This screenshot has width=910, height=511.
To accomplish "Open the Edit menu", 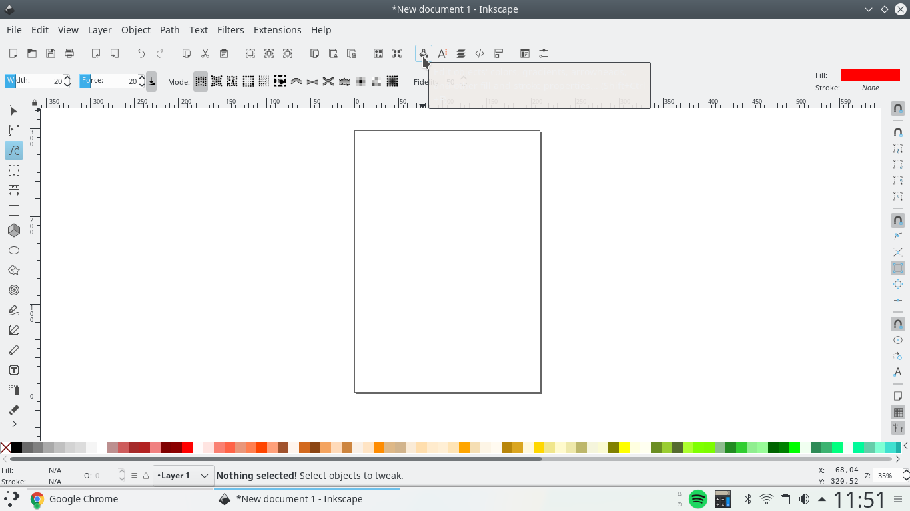I will pos(40,30).
